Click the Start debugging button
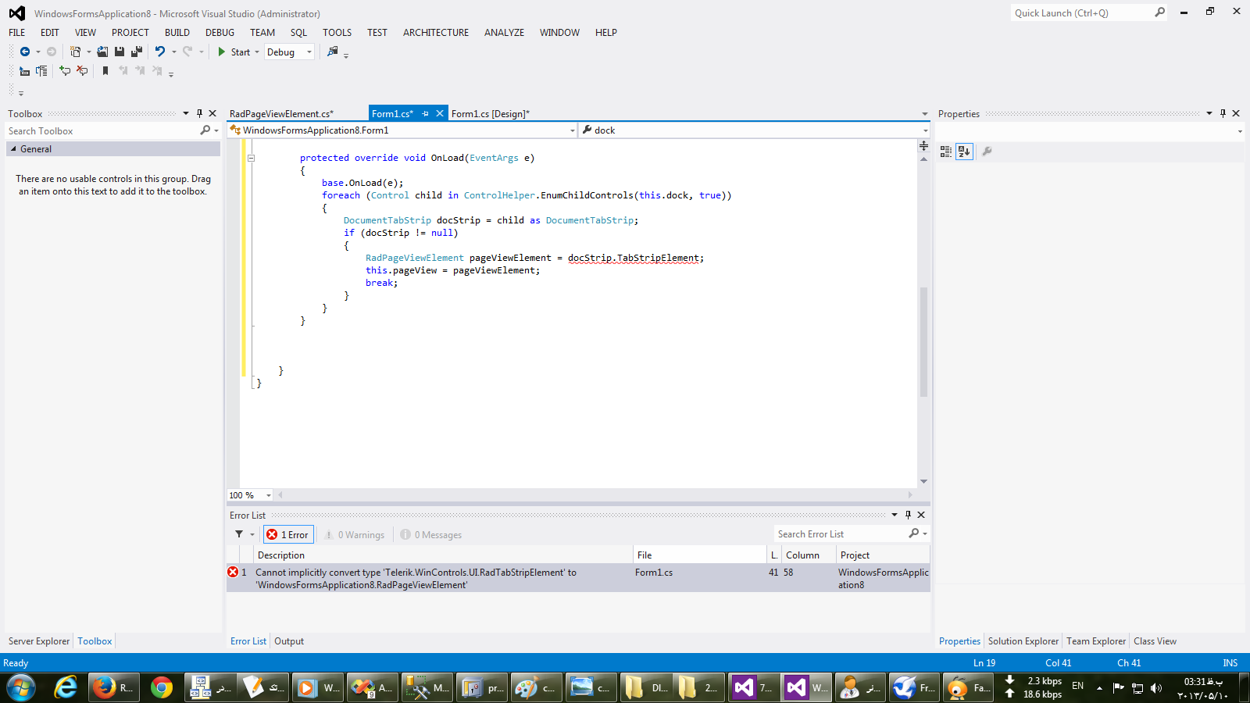 (x=234, y=52)
